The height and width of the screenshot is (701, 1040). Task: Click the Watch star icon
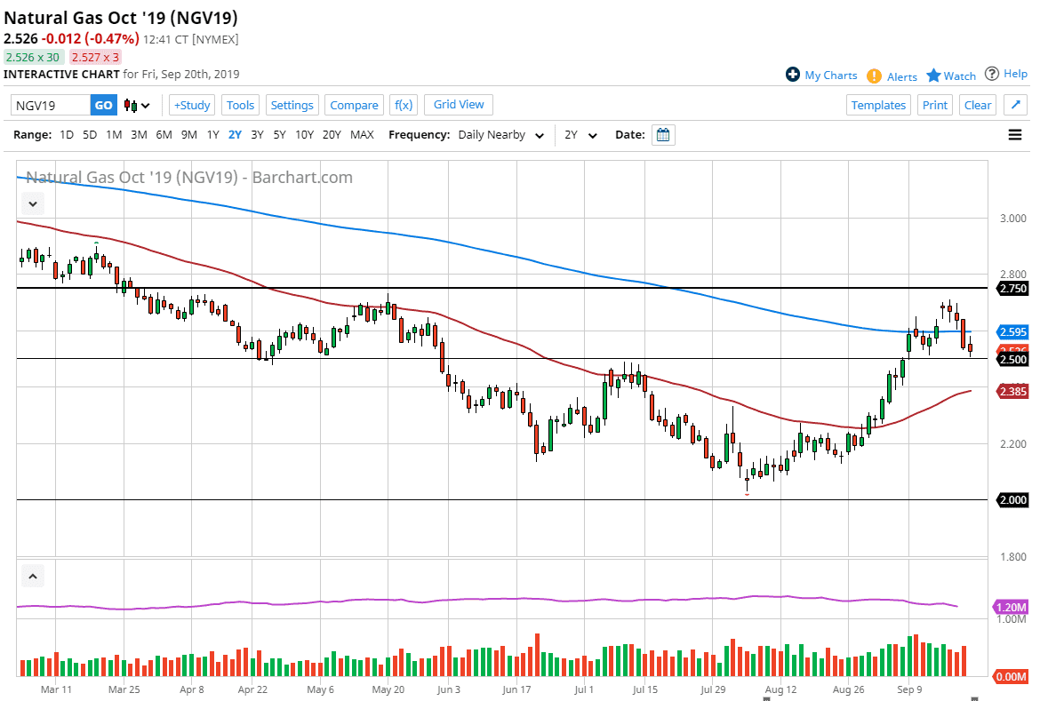pyautogui.click(x=933, y=75)
